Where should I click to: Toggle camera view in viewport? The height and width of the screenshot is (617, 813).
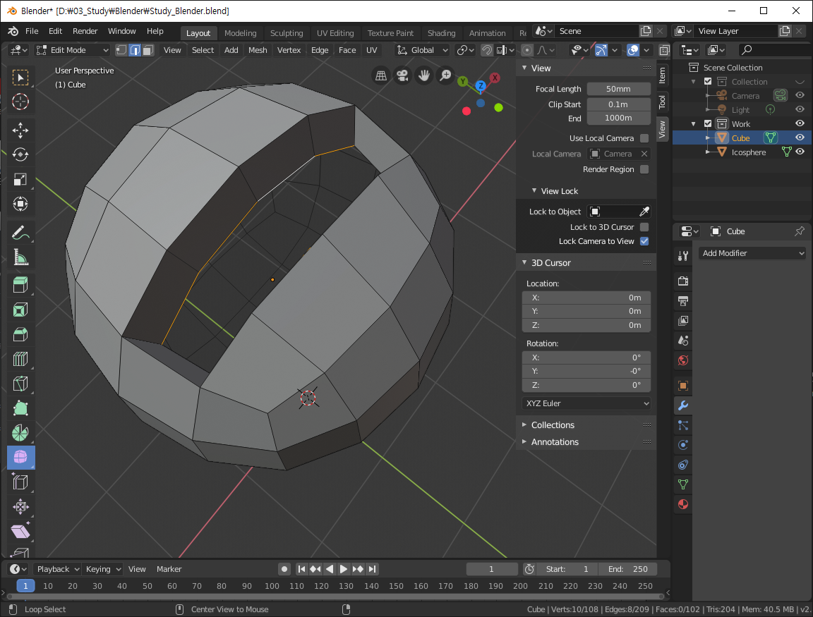coord(402,75)
